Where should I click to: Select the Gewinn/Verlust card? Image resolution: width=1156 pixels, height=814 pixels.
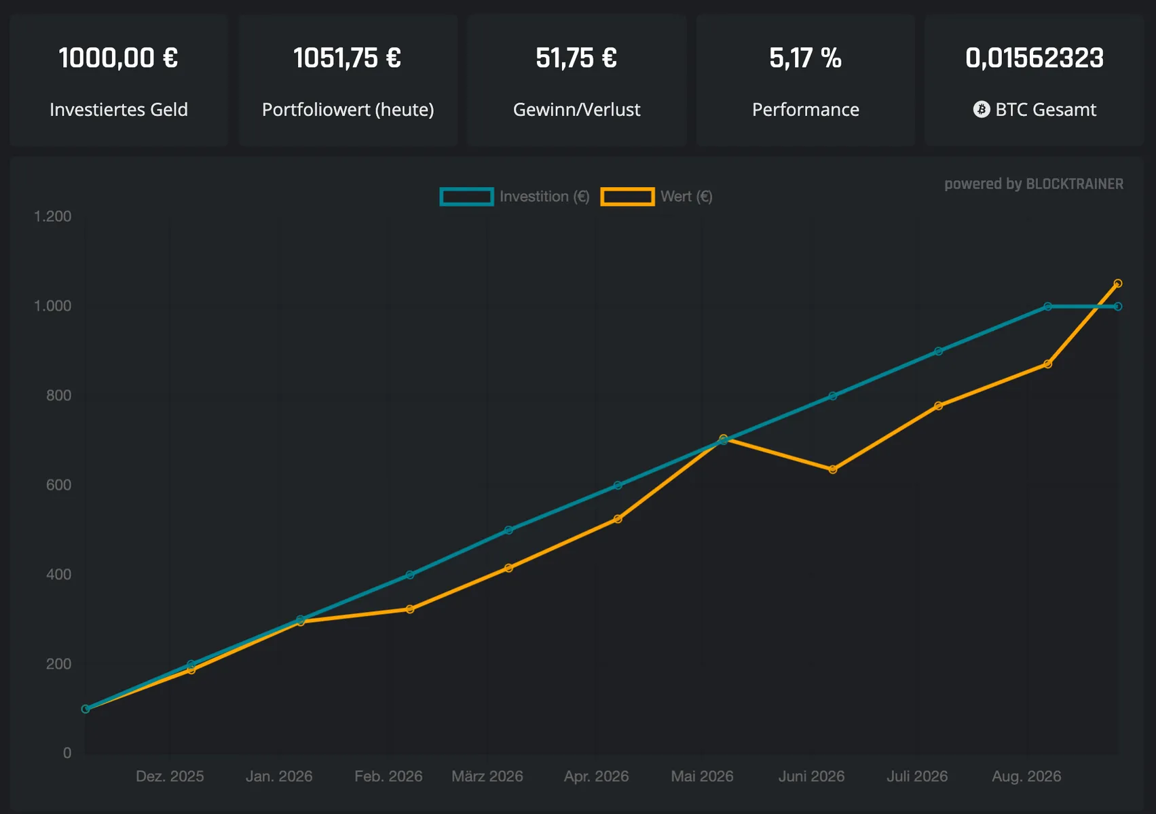(576, 80)
